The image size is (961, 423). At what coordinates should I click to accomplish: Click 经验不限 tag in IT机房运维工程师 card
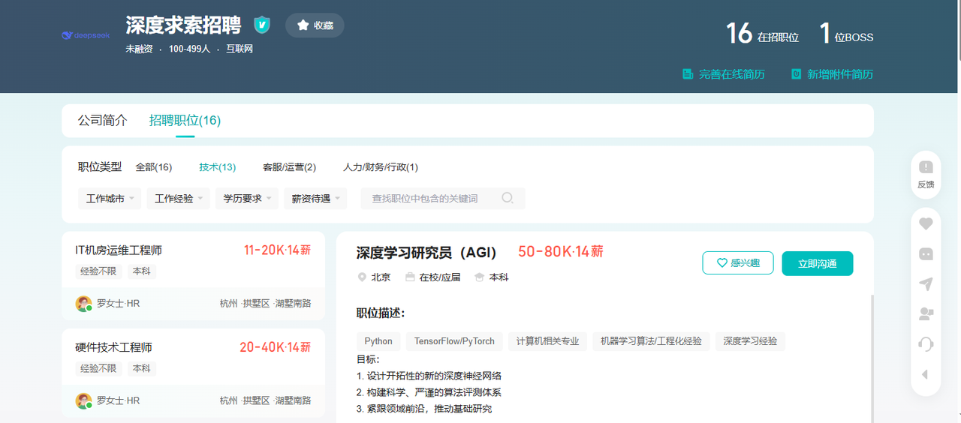[99, 271]
